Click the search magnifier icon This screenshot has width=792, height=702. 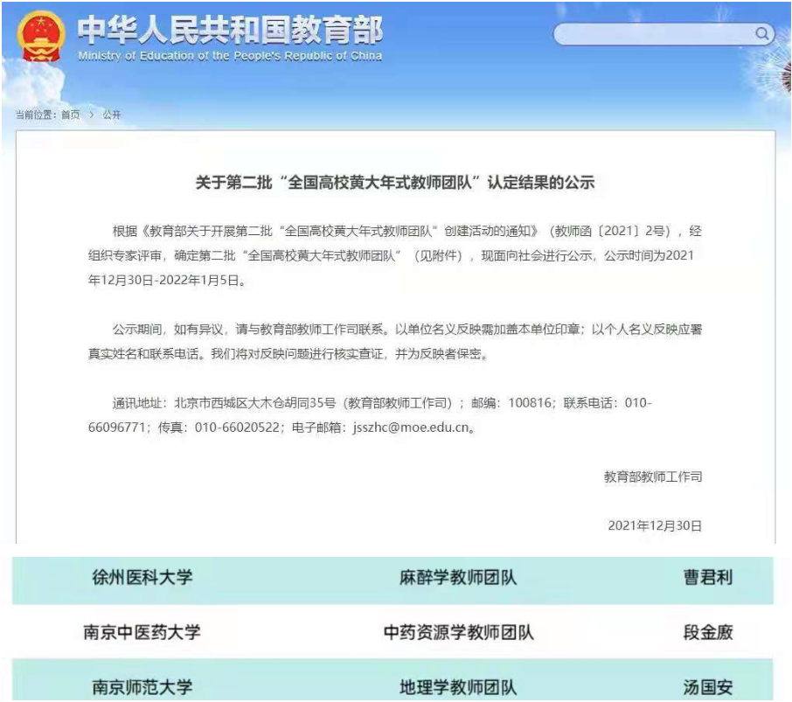coord(762,33)
